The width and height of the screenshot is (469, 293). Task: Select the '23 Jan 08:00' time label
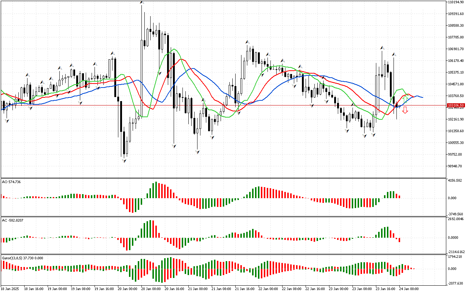(362, 289)
